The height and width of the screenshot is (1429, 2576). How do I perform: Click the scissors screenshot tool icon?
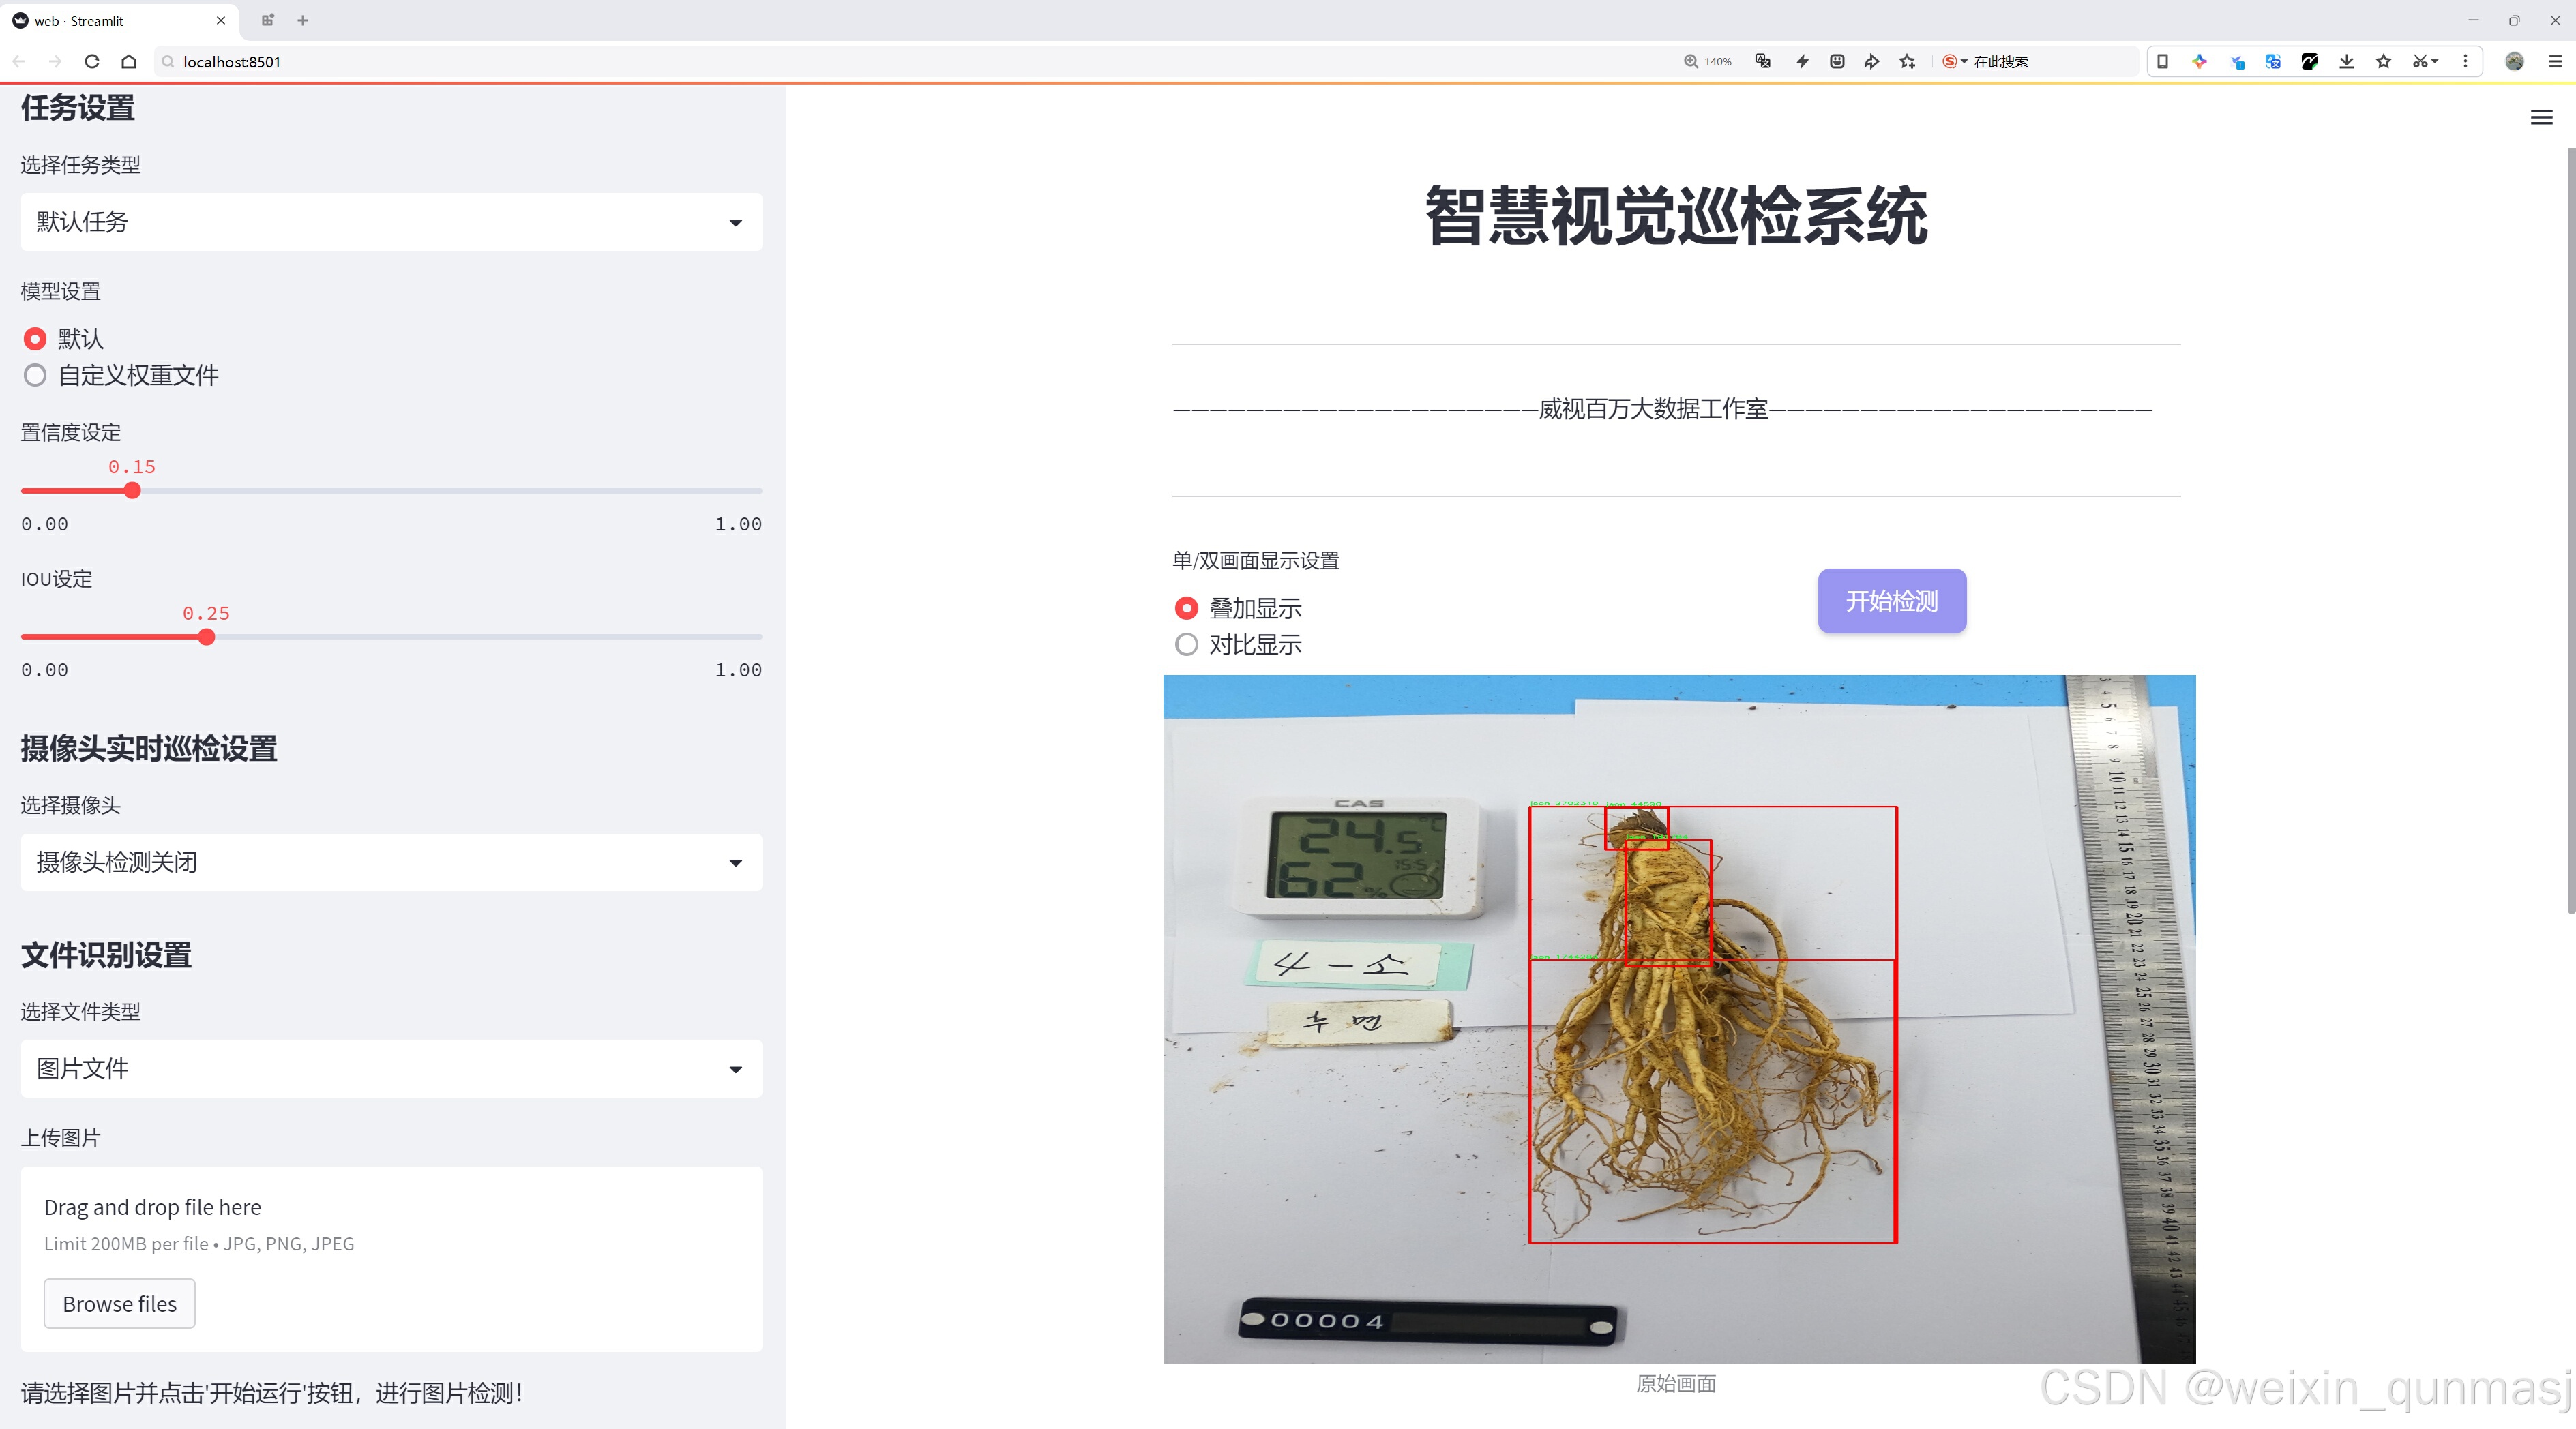[x=2419, y=62]
